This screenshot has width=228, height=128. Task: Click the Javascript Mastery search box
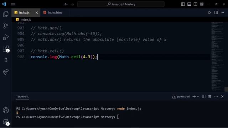pyautogui.click(x=121, y=4)
